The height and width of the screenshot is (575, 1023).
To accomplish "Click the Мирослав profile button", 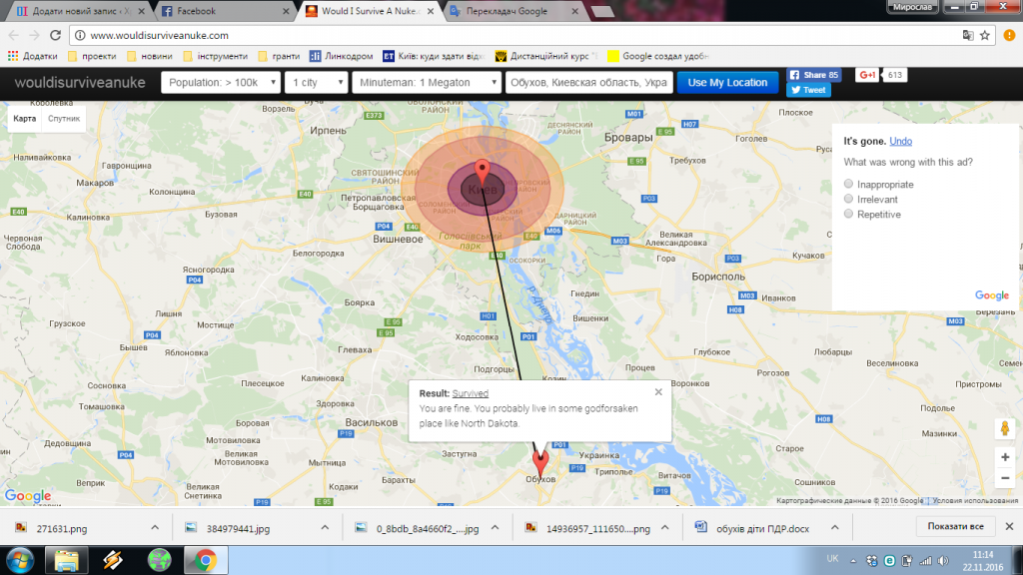I will coord(912,7).
